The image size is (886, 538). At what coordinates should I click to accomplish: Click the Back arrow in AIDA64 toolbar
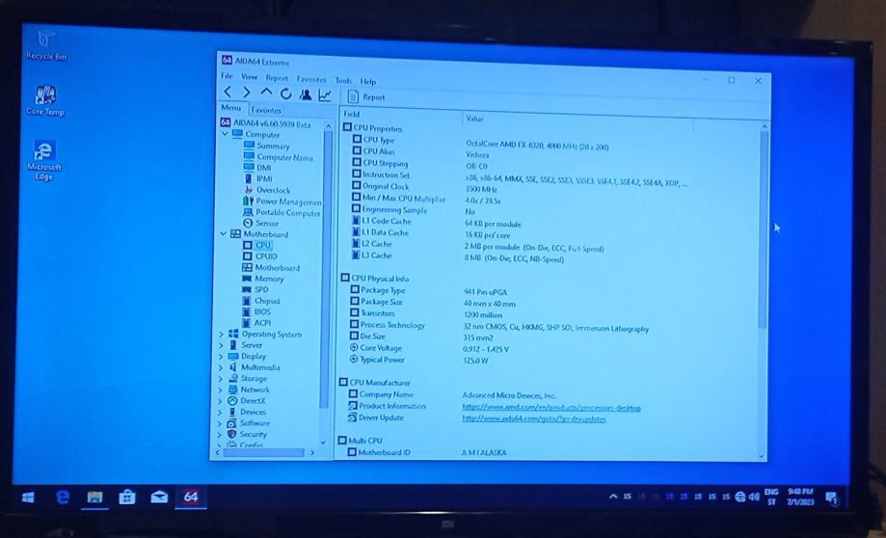pos(228,93)
